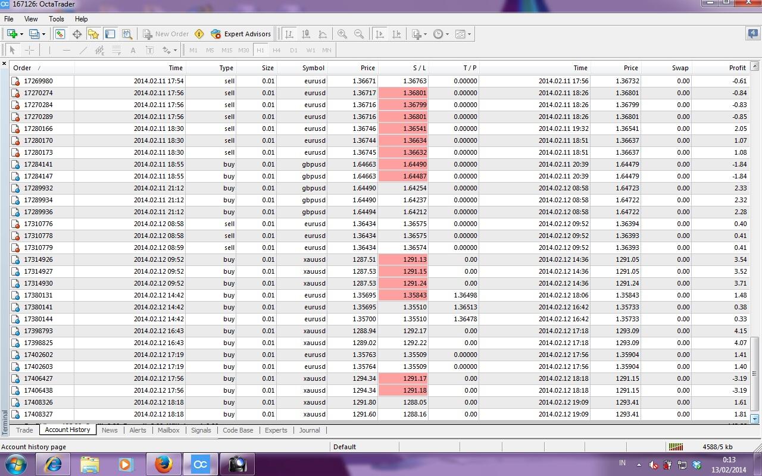Image resolution: width=762 pixels, height=476 pixels.
Task: Toggle Expert Advisors auto trading
Action: click(241, 34)
